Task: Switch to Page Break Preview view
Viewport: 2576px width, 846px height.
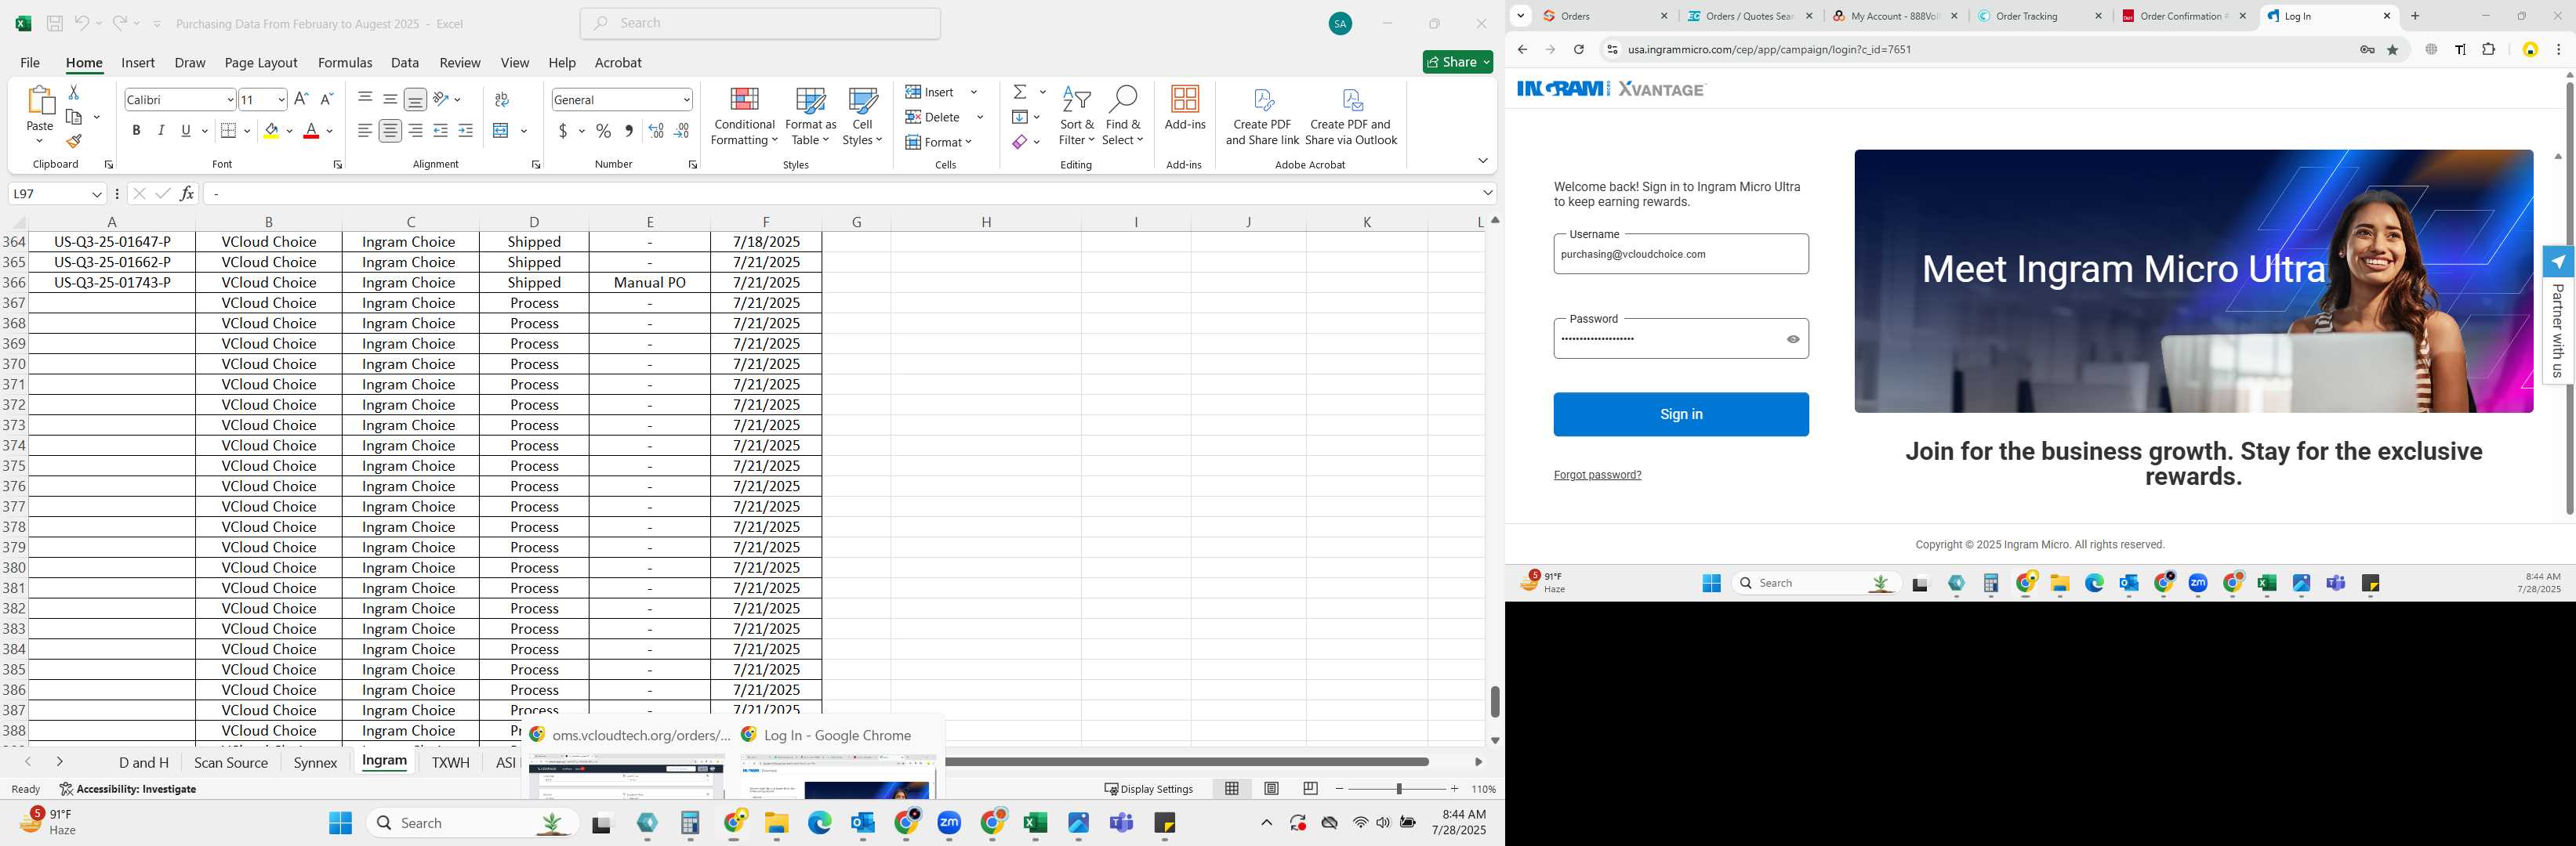Action: click(x=1310, y=789)
